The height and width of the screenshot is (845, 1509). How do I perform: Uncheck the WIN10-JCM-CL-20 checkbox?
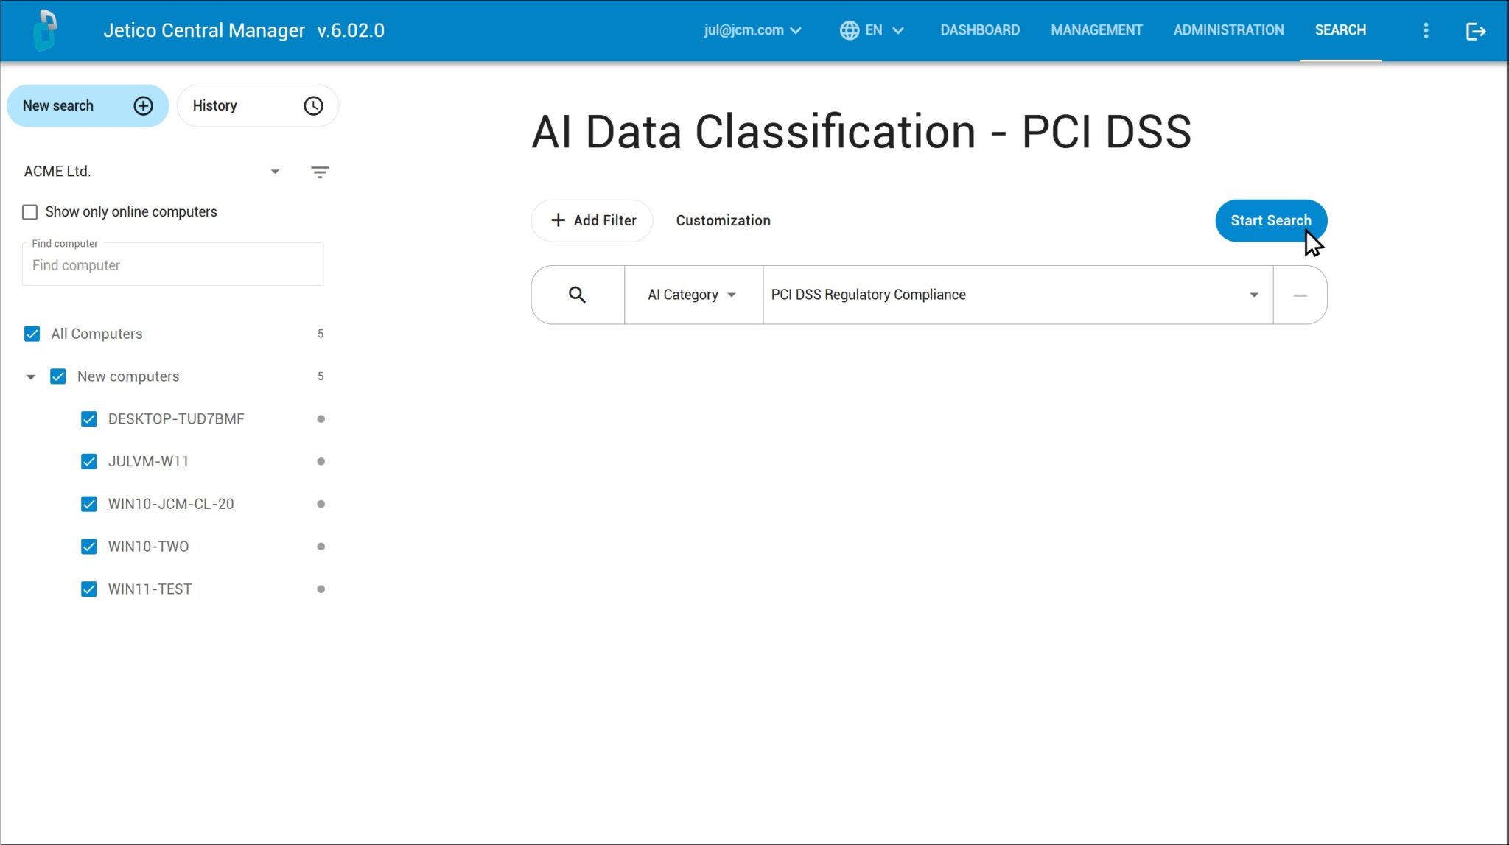(88, 504)
